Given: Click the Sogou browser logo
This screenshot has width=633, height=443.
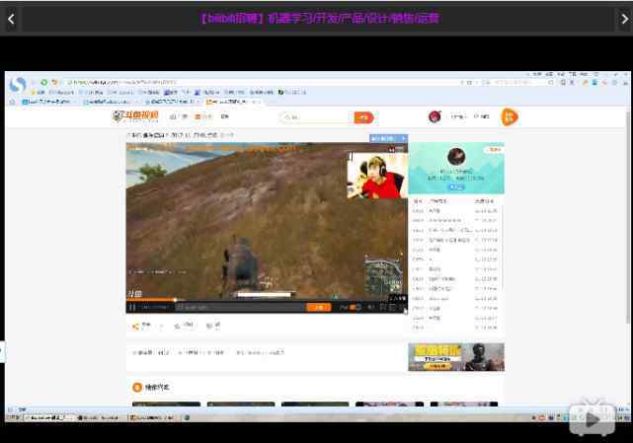Looking at the screenshot, I should [x=18, y=84].
